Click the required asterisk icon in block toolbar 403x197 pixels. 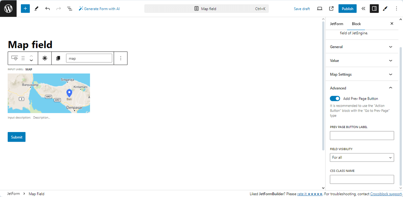(45, 58)
